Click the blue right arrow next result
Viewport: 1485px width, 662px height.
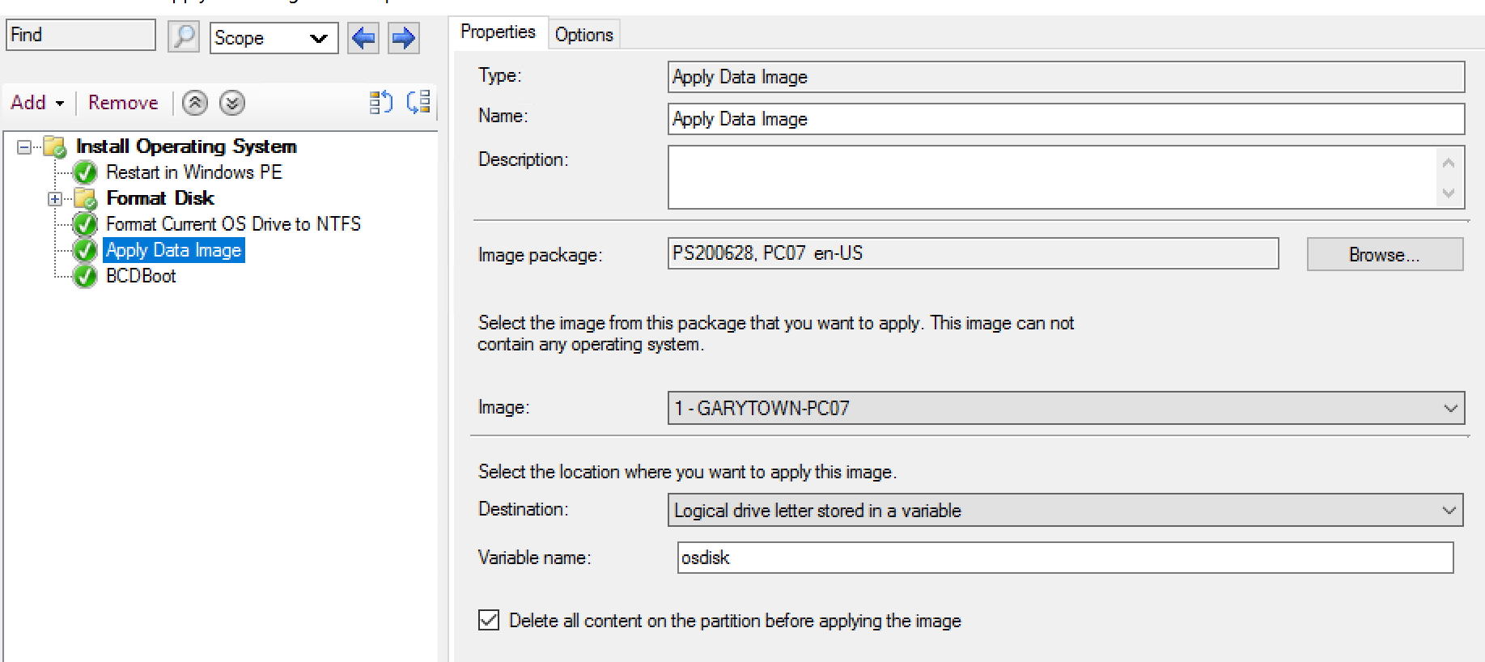[x=403, y=38]
